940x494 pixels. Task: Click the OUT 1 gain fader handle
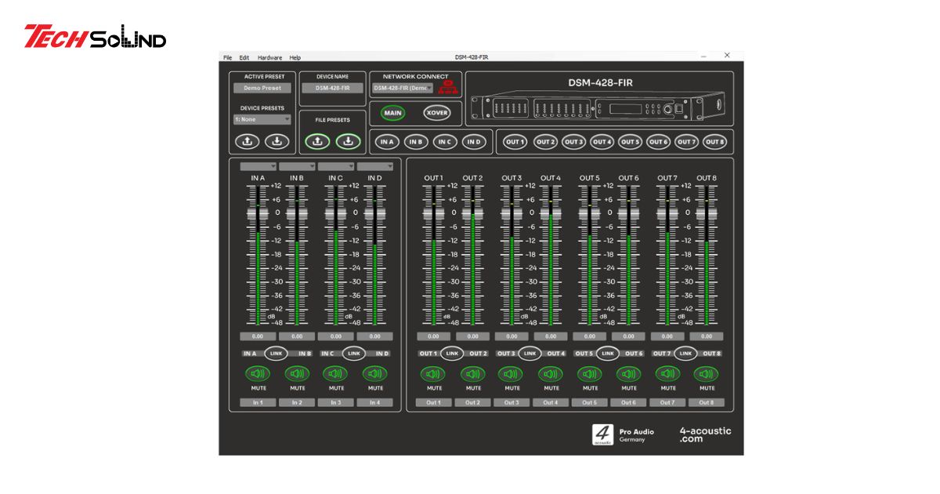click(433, 213)
